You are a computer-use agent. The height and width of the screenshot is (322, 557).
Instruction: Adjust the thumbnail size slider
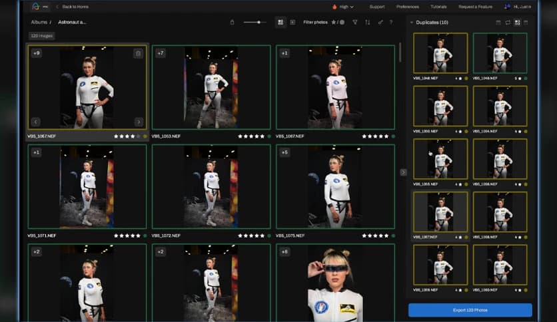coord(259,22)
